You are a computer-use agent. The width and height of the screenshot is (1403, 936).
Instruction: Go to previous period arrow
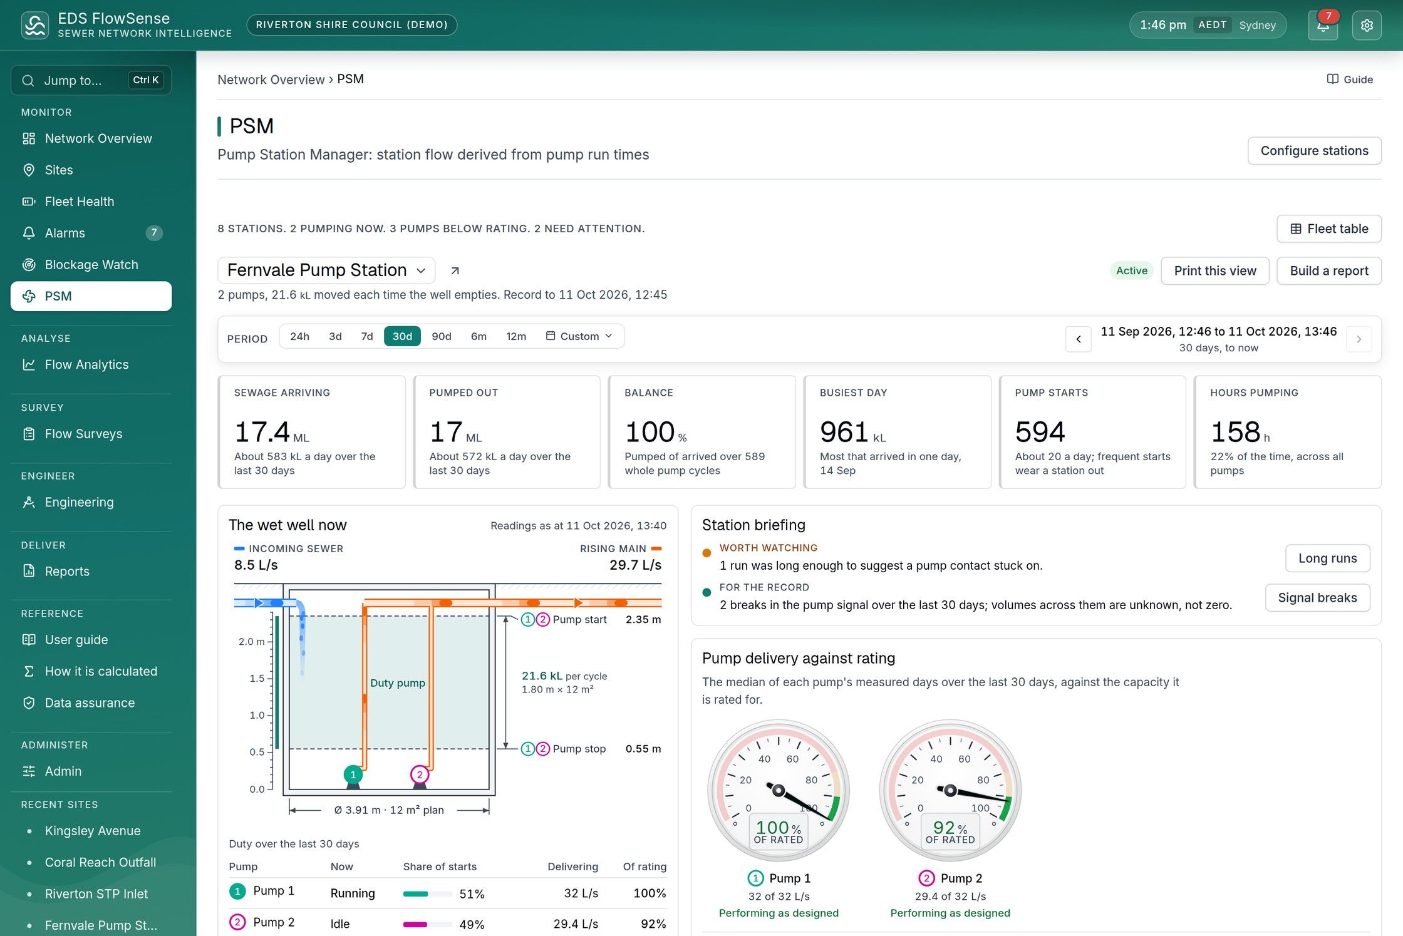(x=1079, y=339)
